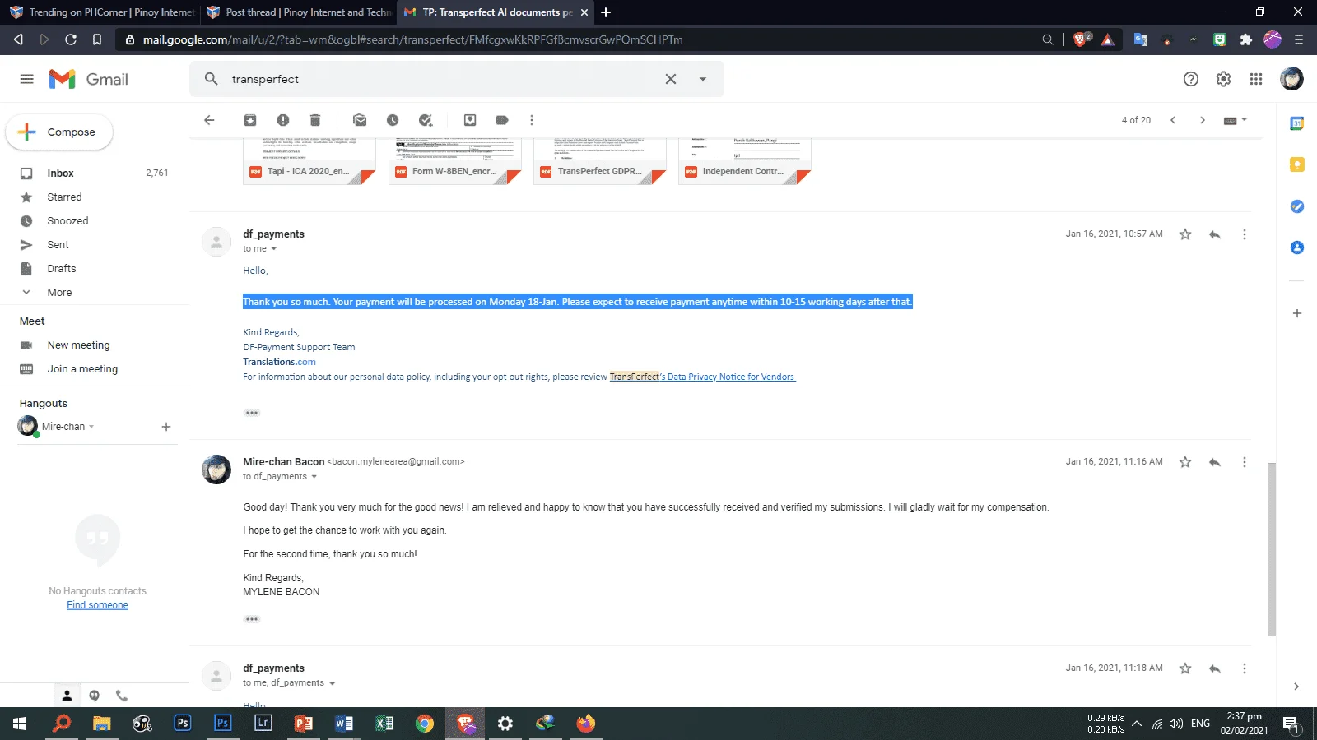Mark the conversation as unread
Screen dimensions: 1317x740
[360, 120]
